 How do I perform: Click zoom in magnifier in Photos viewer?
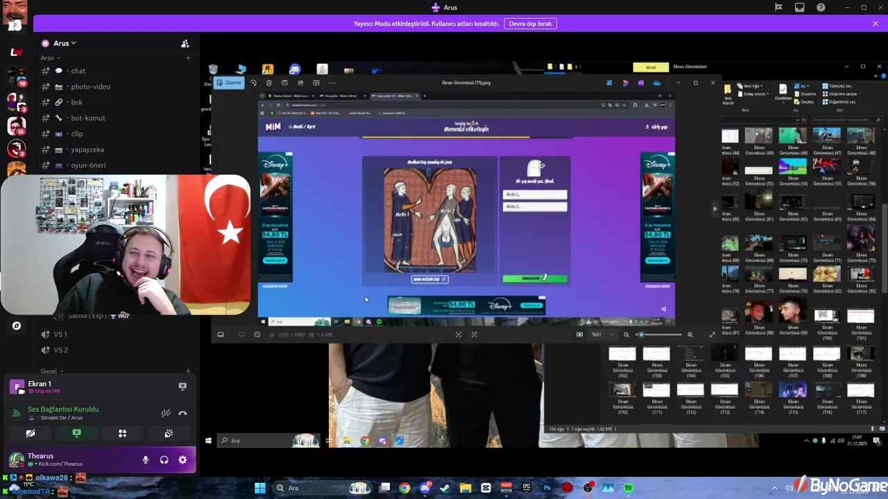(690, 335)
